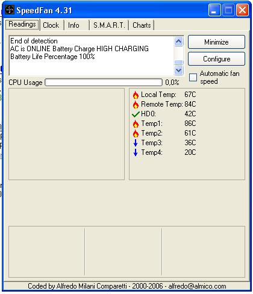Click the flame icon beside Remote Temp
Image resolution: width=253 pixels, height=294 pixels.
point(136,104)
